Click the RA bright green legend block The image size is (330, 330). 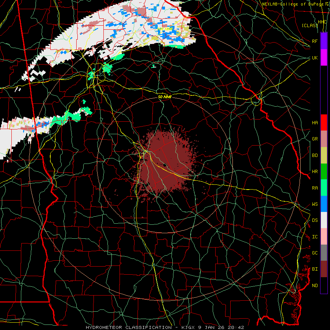tap(324, 187)
